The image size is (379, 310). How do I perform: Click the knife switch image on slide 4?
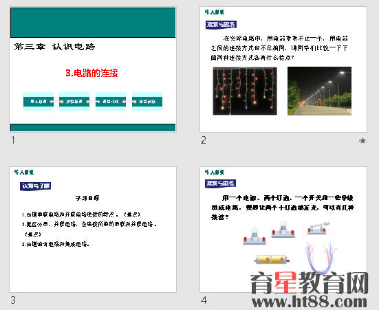tap(318, 228)
